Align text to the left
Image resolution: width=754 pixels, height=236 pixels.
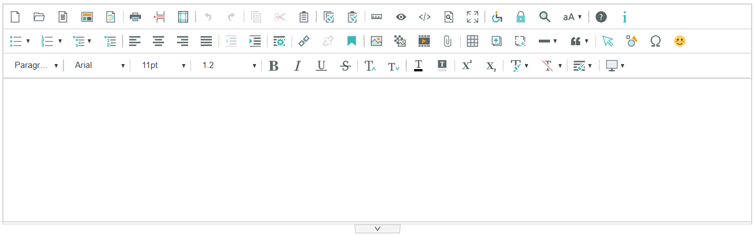[135, 41]
